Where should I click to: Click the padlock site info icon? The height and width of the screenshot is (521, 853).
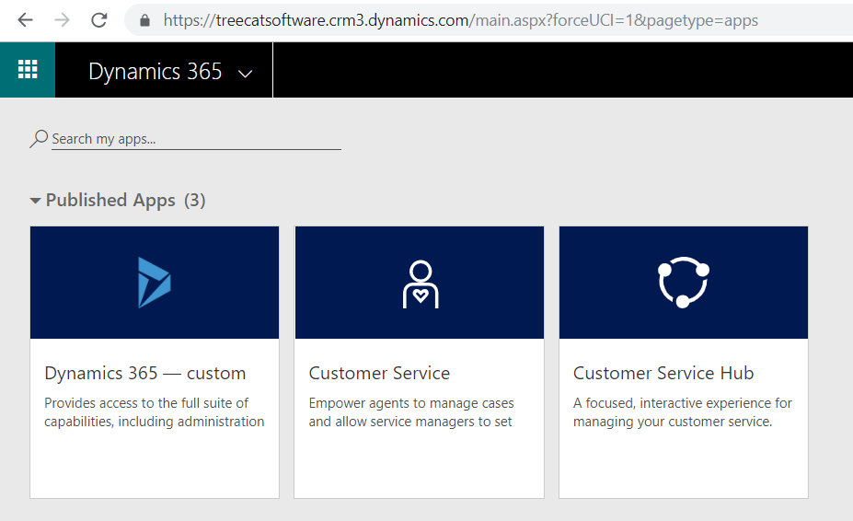tap(144, 20)
